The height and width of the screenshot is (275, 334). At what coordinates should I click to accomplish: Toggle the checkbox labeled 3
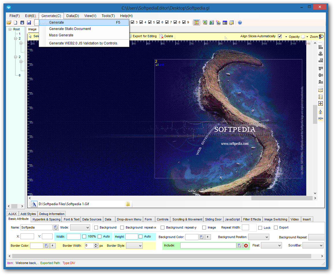click(x=133, y=22)
